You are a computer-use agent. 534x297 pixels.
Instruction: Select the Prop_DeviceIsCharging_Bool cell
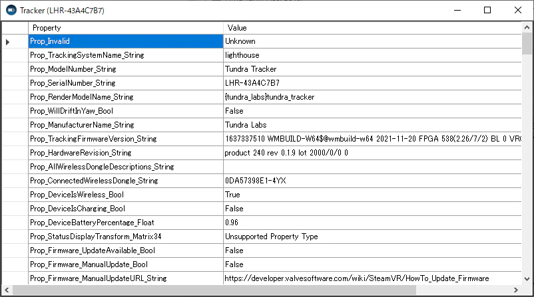pyautogui.click(x=126, y=209)
